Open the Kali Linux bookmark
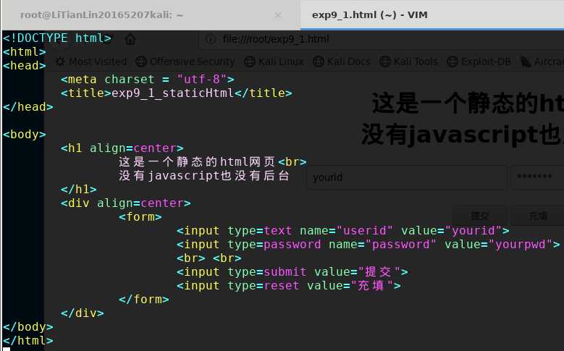 (274, 62)
